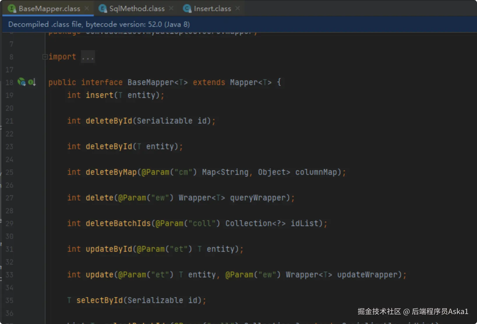The height and width of the screenshot is (324, 477).
Task: Click the folded import ellipsis placeholder
Action: (x=88, y=57)
